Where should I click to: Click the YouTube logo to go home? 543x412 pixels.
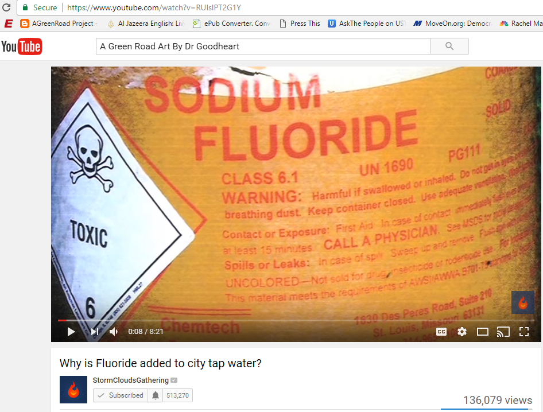point(21,46)
